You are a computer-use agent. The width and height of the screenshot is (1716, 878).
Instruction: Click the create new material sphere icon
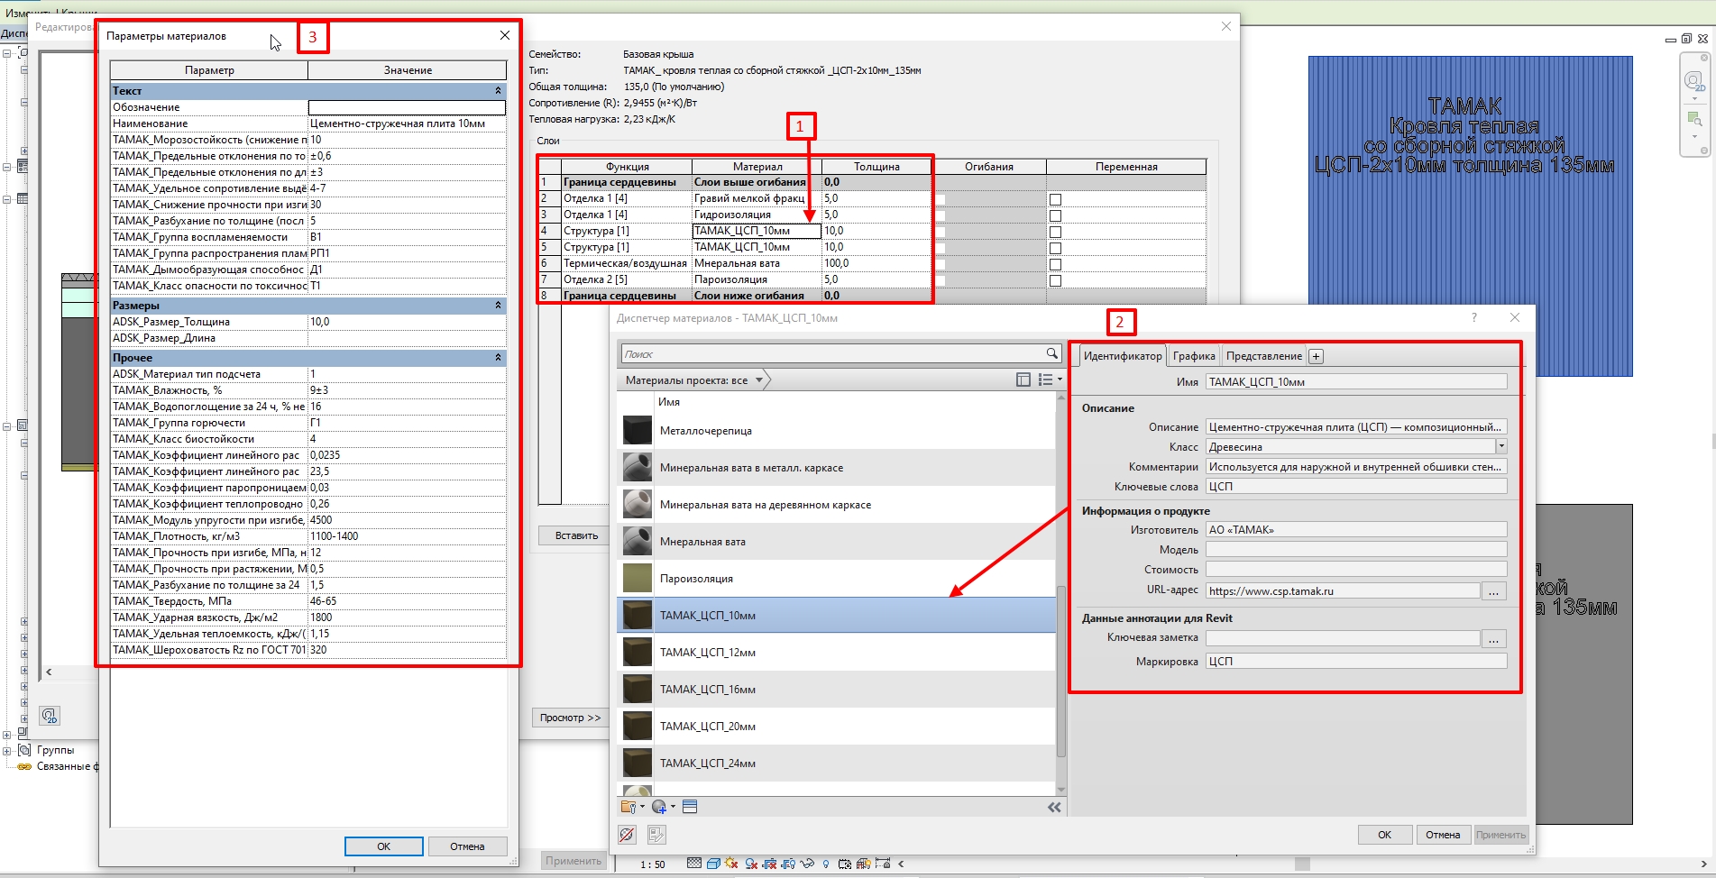[x=659, y=807]
